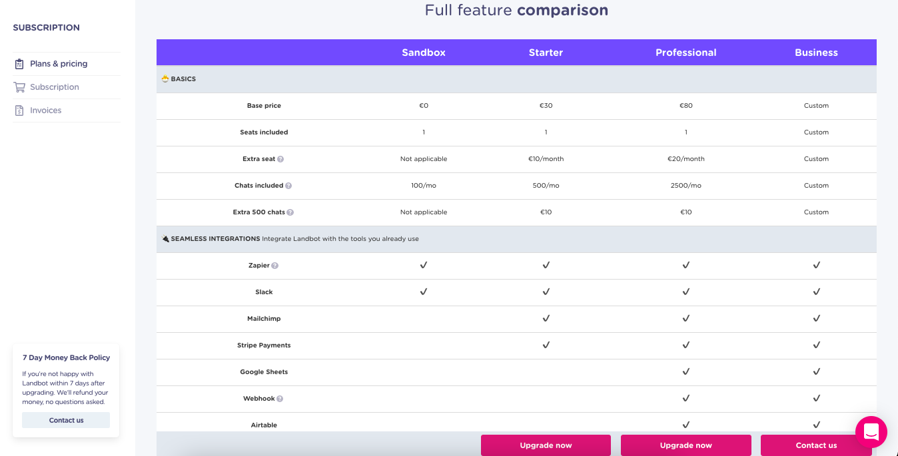Click the Starter 500/mo chats value
898x456 pixels.
[546, 186]
